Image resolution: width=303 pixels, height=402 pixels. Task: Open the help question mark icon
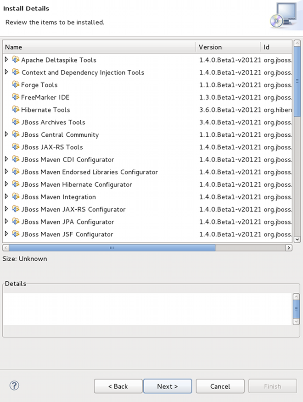point(14,385)
